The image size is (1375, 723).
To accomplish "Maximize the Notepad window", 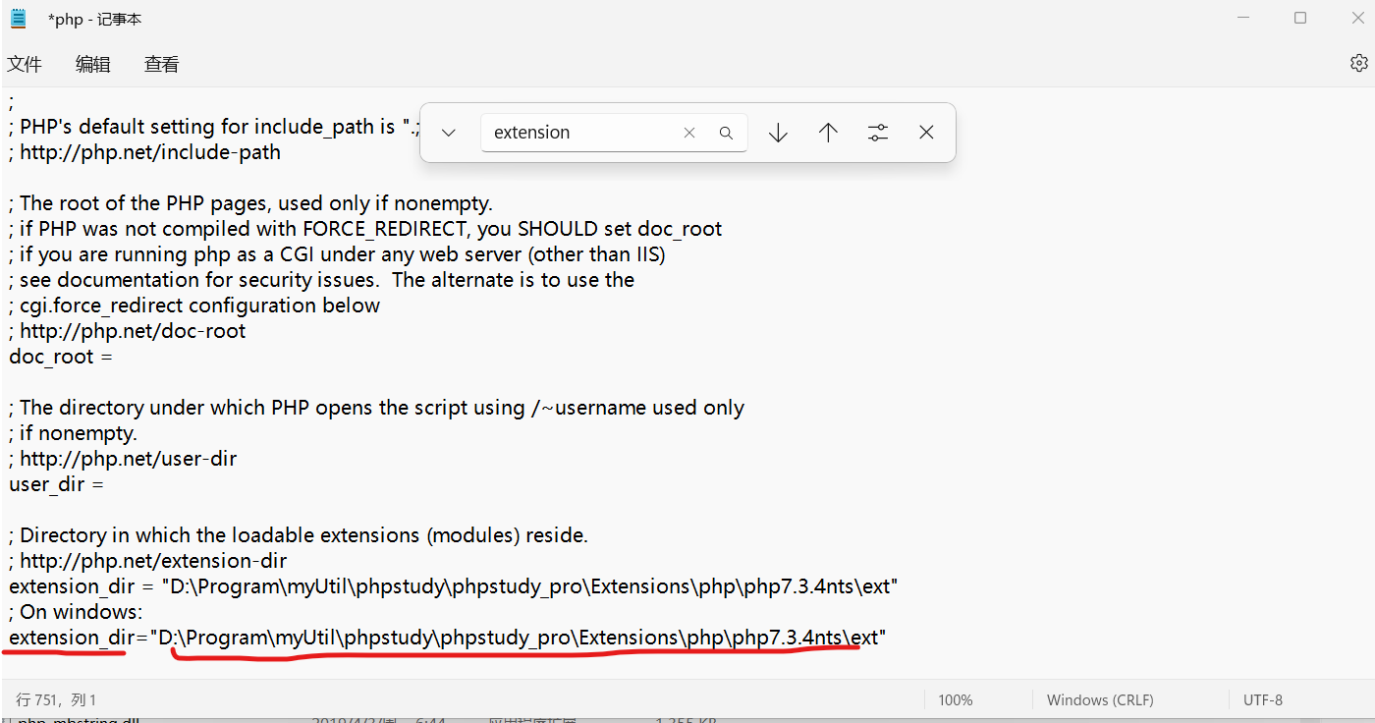I will pyautogui.click(x=1300, y=18).
